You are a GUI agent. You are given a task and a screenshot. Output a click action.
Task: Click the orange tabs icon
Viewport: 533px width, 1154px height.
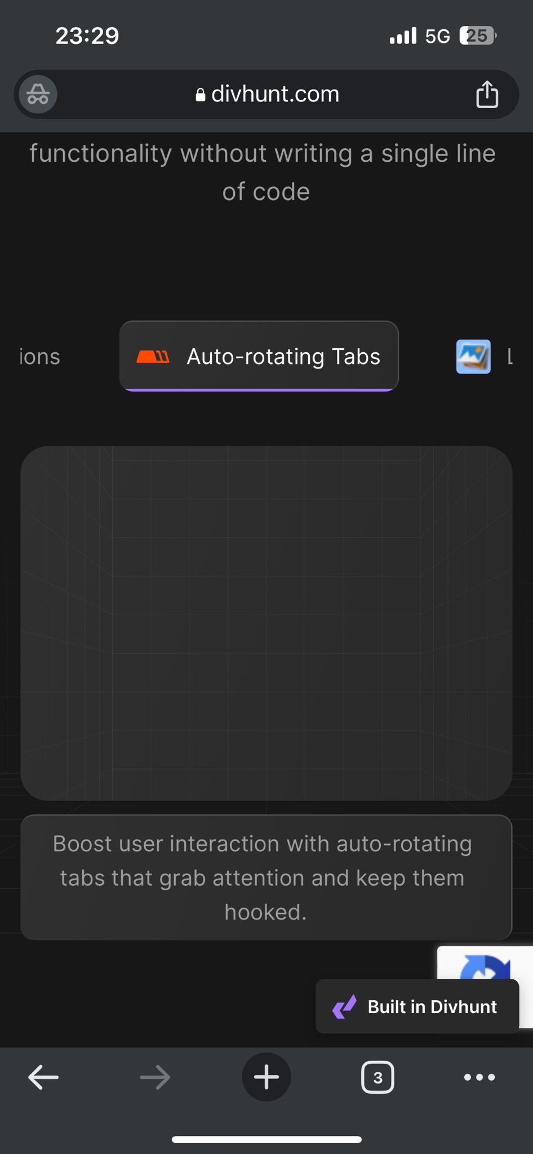[x=153, y=356]
